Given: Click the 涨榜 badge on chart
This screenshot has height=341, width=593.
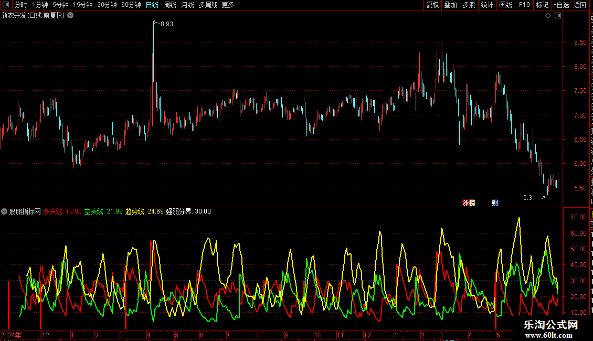Looking at the screenshot, I should point(469,203).
